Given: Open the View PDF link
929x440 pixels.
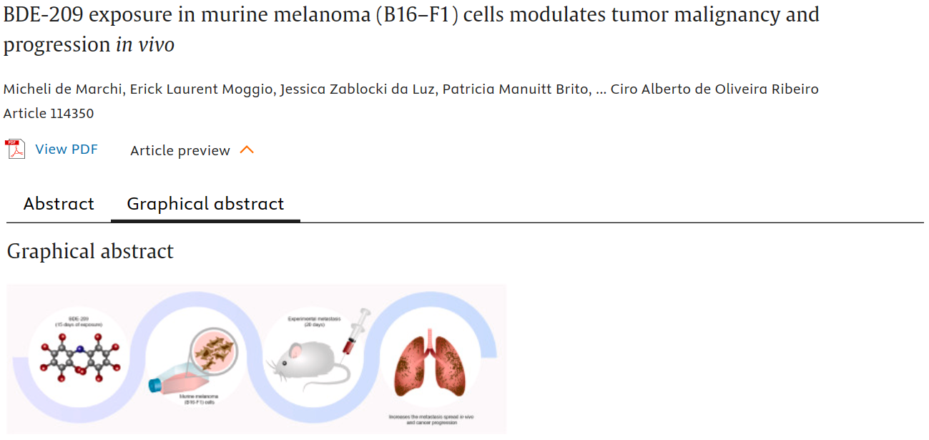Looking at the screenshot, I should [67, 150].
